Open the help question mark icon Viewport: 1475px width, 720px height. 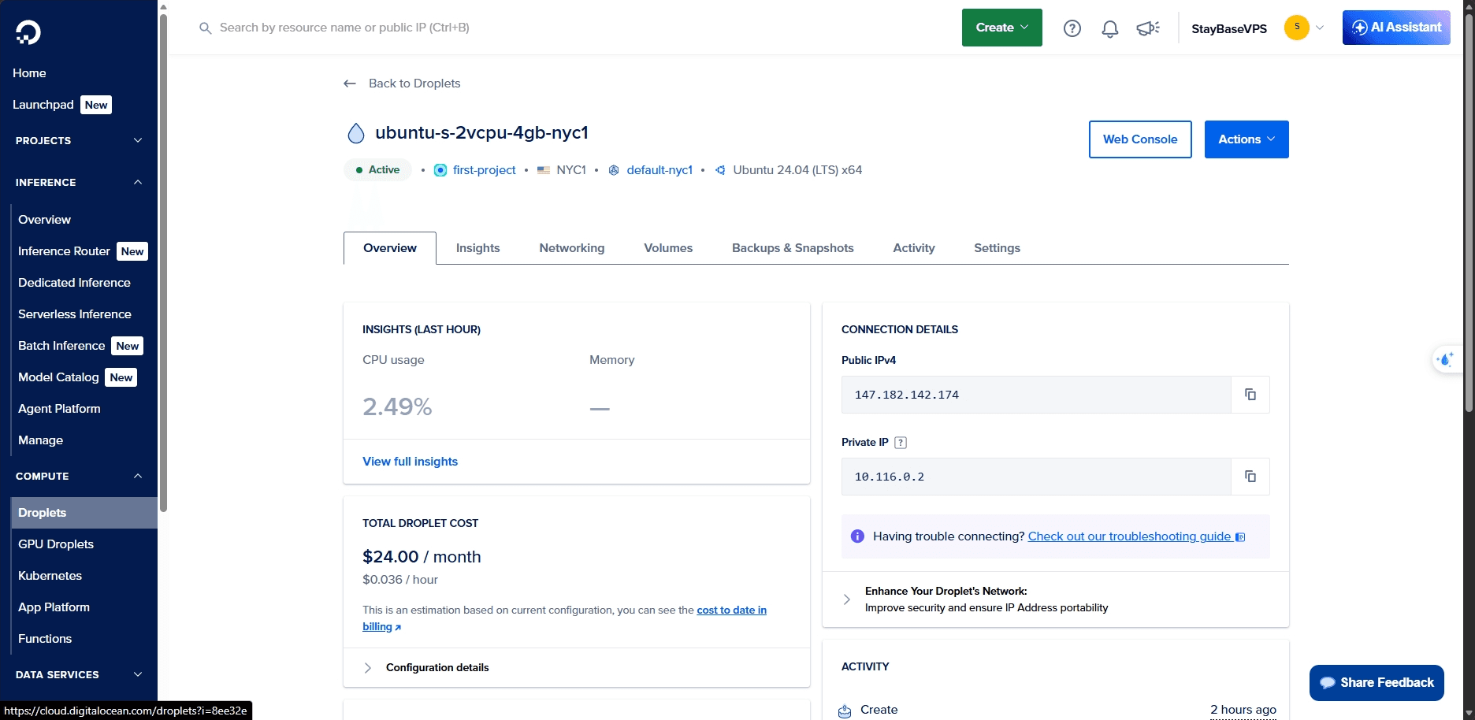pos(1072,28)
